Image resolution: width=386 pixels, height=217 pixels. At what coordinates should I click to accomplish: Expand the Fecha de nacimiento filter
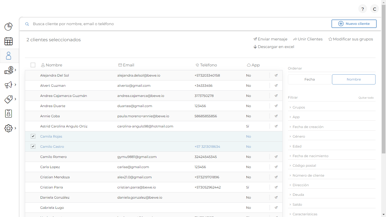pos(331,156)
